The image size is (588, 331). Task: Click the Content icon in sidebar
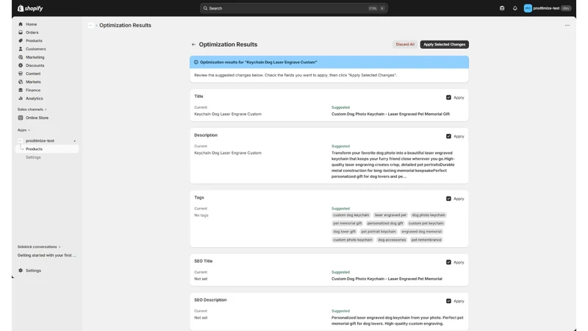(x=21, y=74)
